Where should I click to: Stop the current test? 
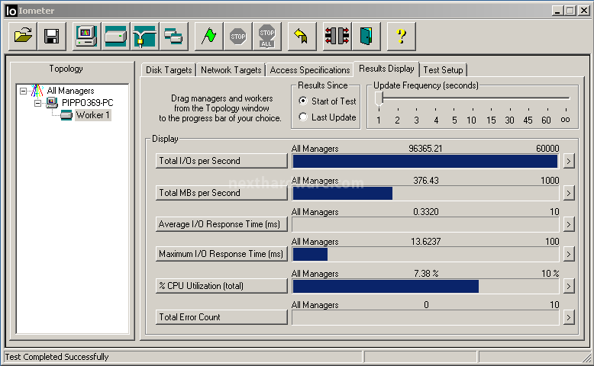click(238, 37)
